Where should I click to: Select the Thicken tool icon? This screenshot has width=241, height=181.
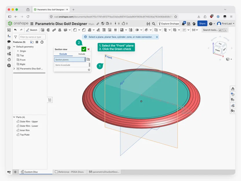[65, 30]
